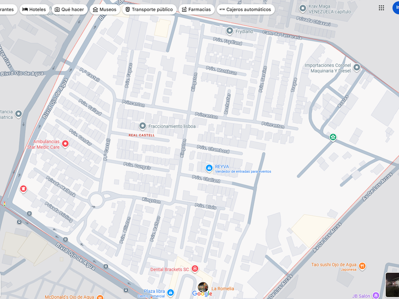Viewport: 399px width, 299px height.
Task: Click the Frydland location marker
Action: tap(229, 31)
